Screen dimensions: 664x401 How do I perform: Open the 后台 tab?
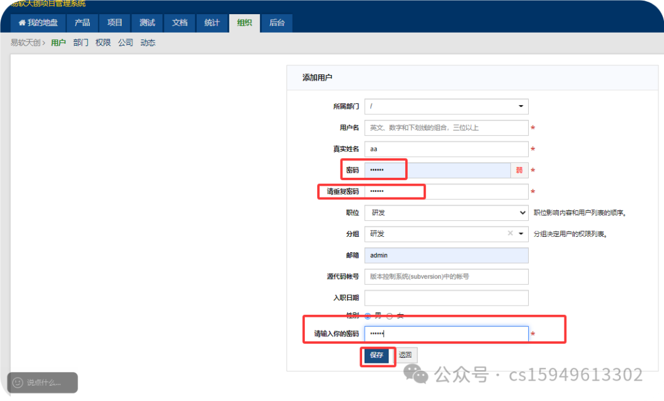click(x=277, y=23)
